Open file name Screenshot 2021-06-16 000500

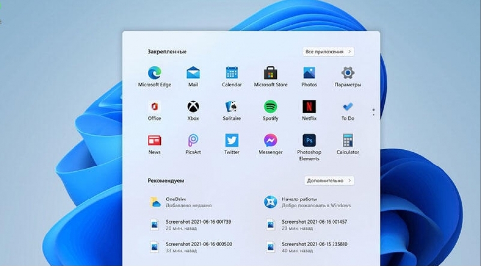click(199, 244)
